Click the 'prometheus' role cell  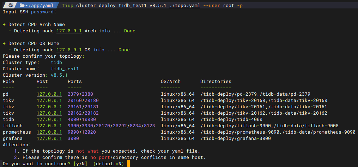17,132
